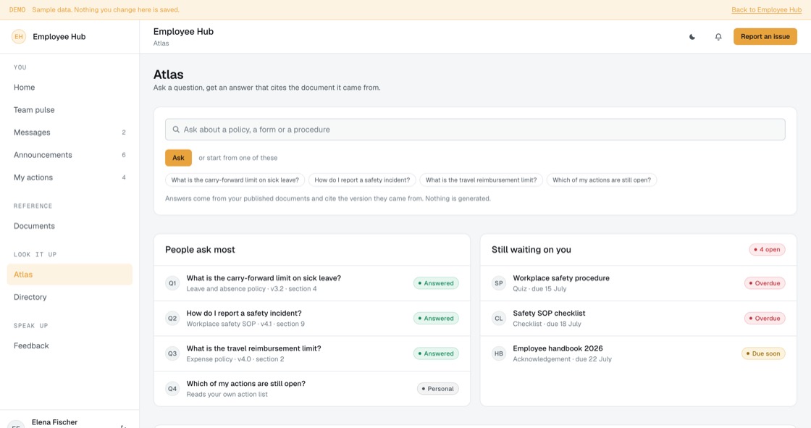Click Reads your own action list subtitle
811x428 pixels.
pyautogui.click(x=227, y=395)
